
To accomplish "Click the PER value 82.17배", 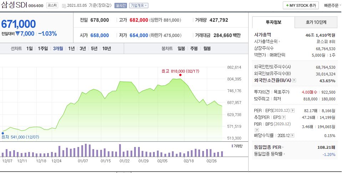I will coord(311,111).
